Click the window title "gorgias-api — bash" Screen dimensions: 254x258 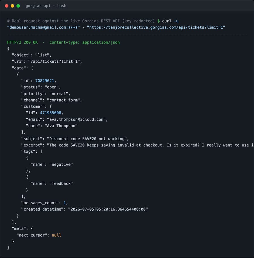[x=46, y=6]
